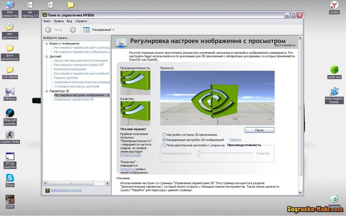Click the "плавность" help link
This screenshot has height=216, width=346.
tap(127, 169)
